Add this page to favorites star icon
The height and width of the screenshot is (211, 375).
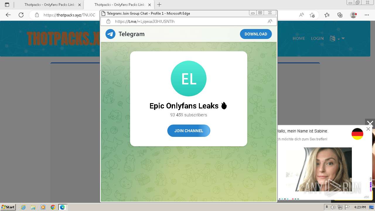[x=312, y=15]
